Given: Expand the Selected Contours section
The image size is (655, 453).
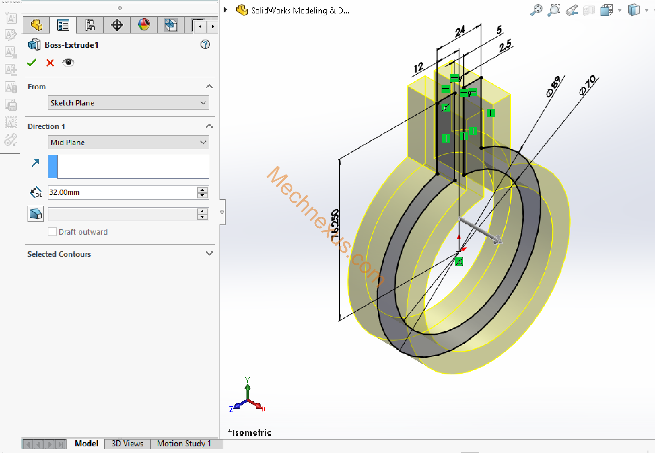Looking at the screenshot, I should 209,254.
